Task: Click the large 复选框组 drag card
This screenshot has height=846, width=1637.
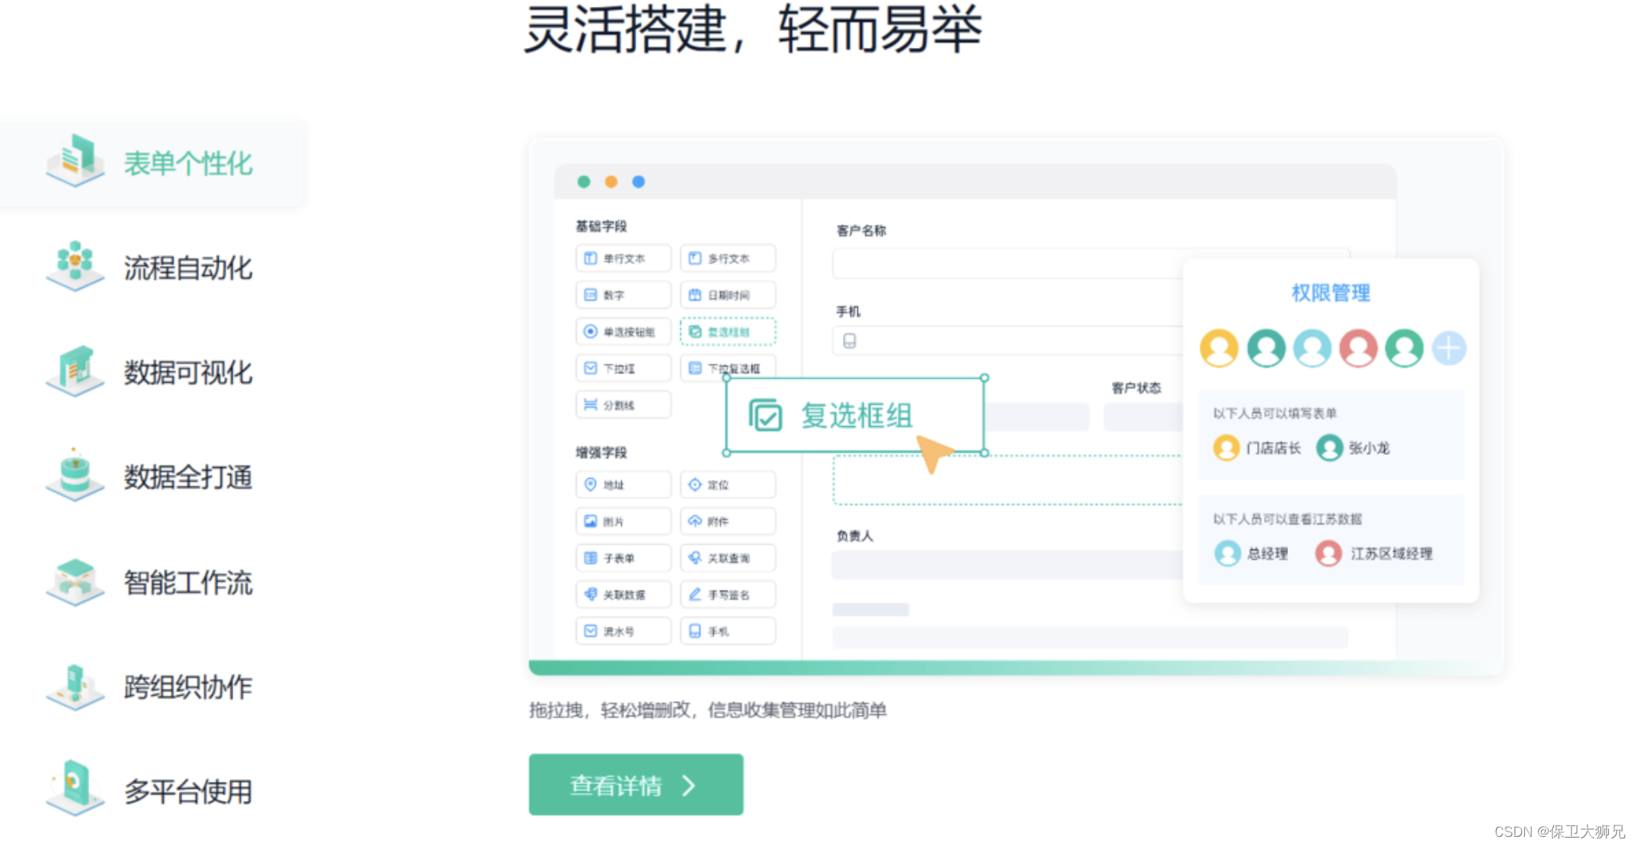Action: coord(854,415)
